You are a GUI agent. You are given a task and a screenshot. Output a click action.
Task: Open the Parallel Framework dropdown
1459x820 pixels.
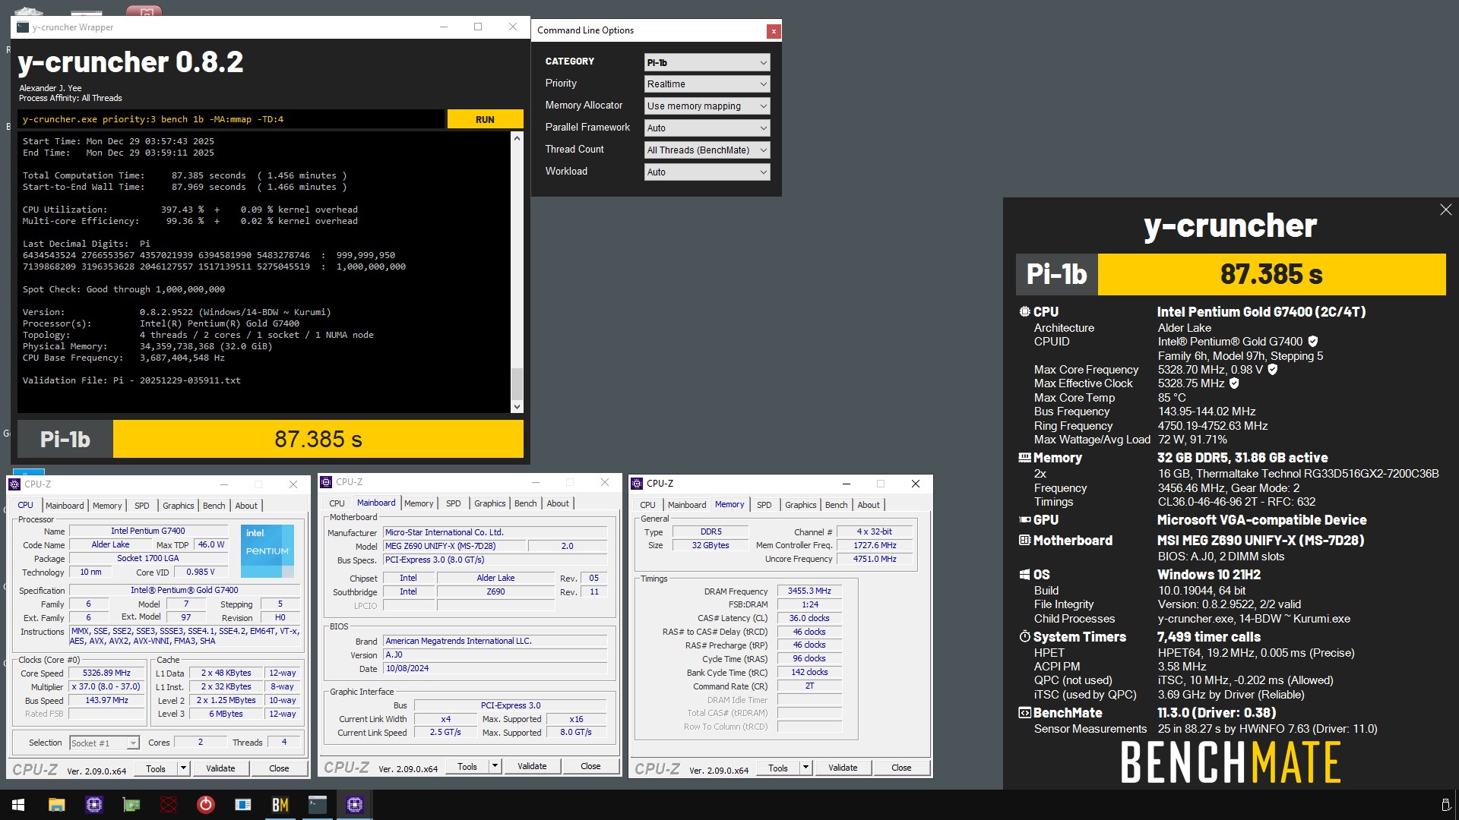coord(707,128)
